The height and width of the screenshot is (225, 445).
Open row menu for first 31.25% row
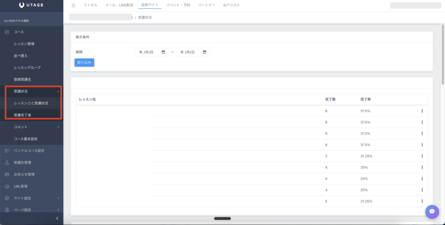tap(422, 156)
